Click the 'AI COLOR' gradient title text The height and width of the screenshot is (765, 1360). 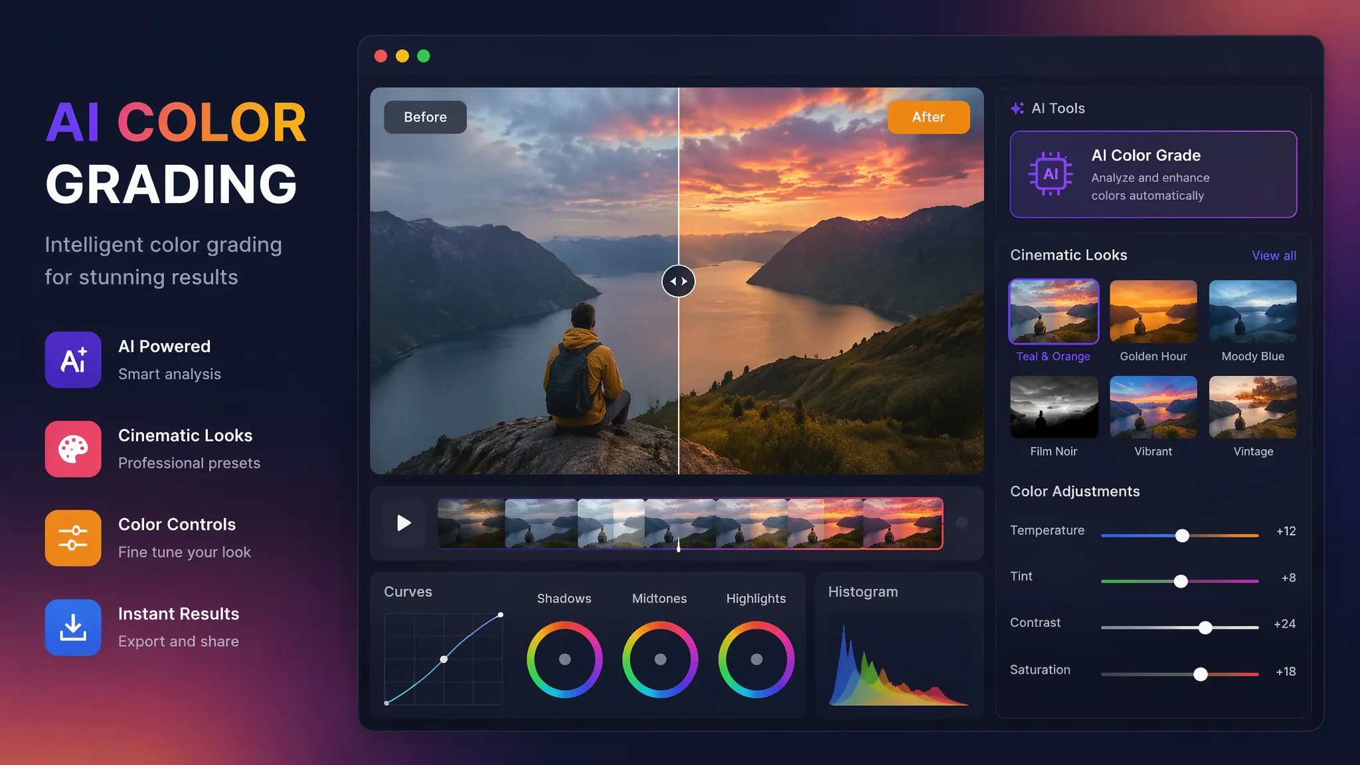(176, 122)
